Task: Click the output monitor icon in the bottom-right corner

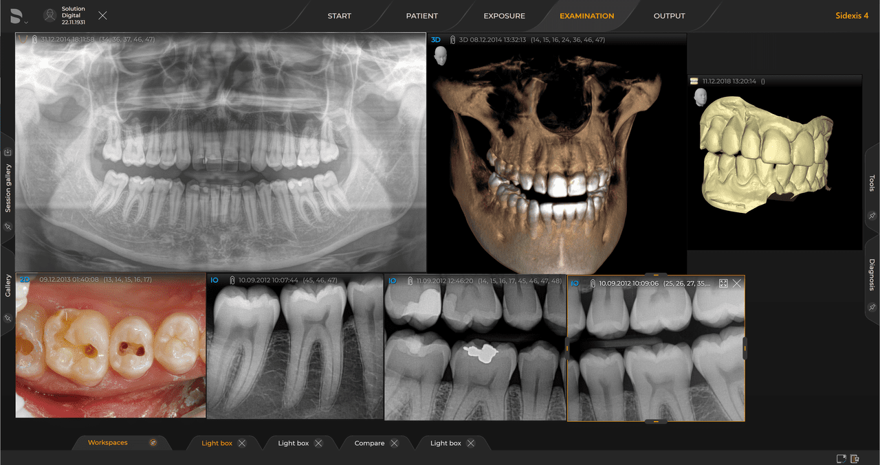Action: click(840, 457)
